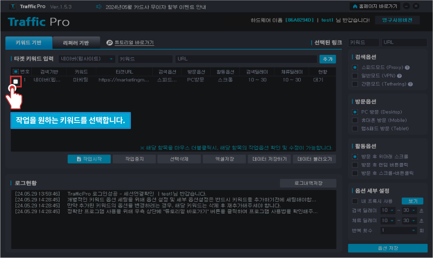Open the 네이버(웹사이트) search base dropdown
The image size is (433, 258).
pos(87,59)
